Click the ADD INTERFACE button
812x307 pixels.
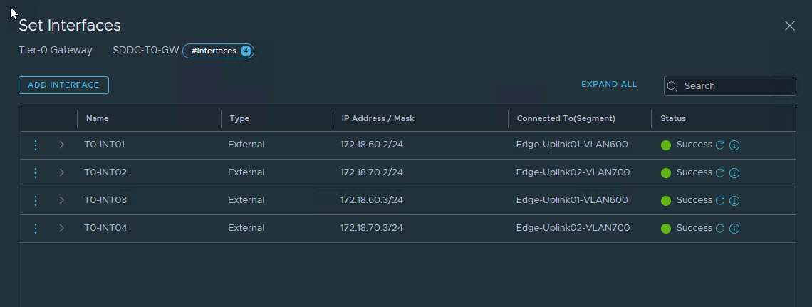(x=63, y=85)
